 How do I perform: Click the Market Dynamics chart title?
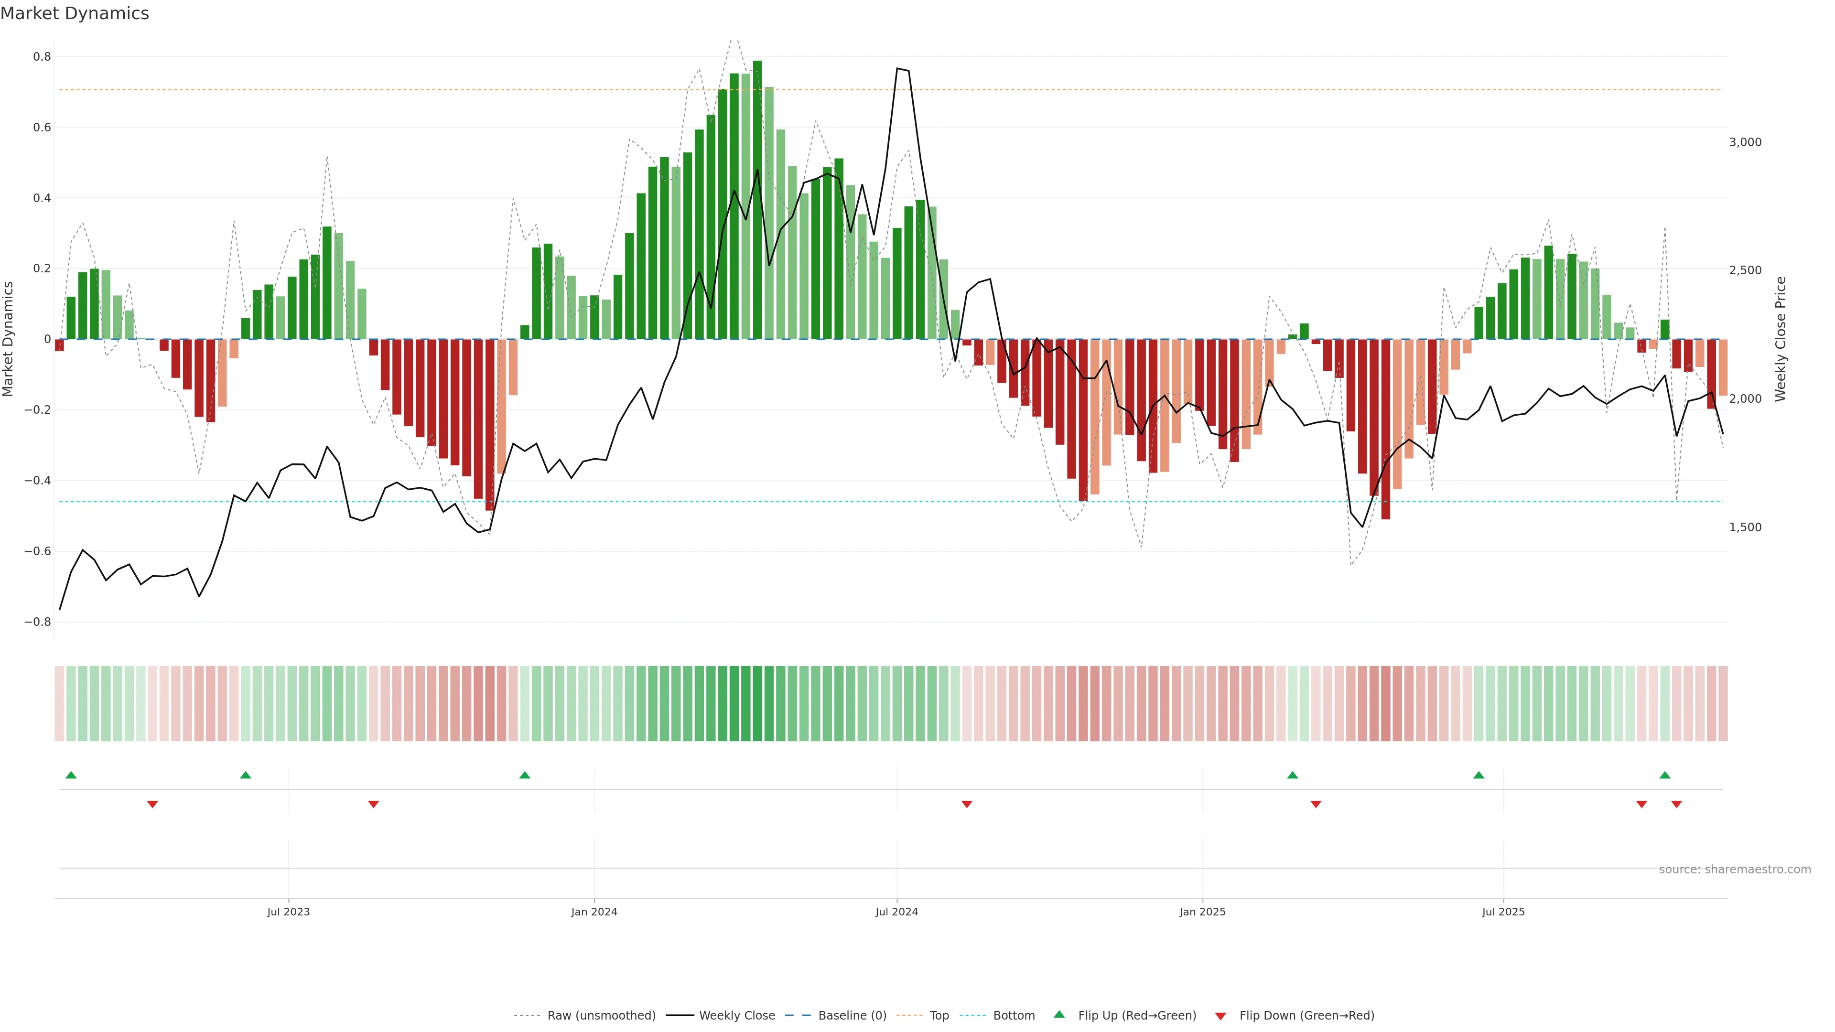tap(75, 13)
